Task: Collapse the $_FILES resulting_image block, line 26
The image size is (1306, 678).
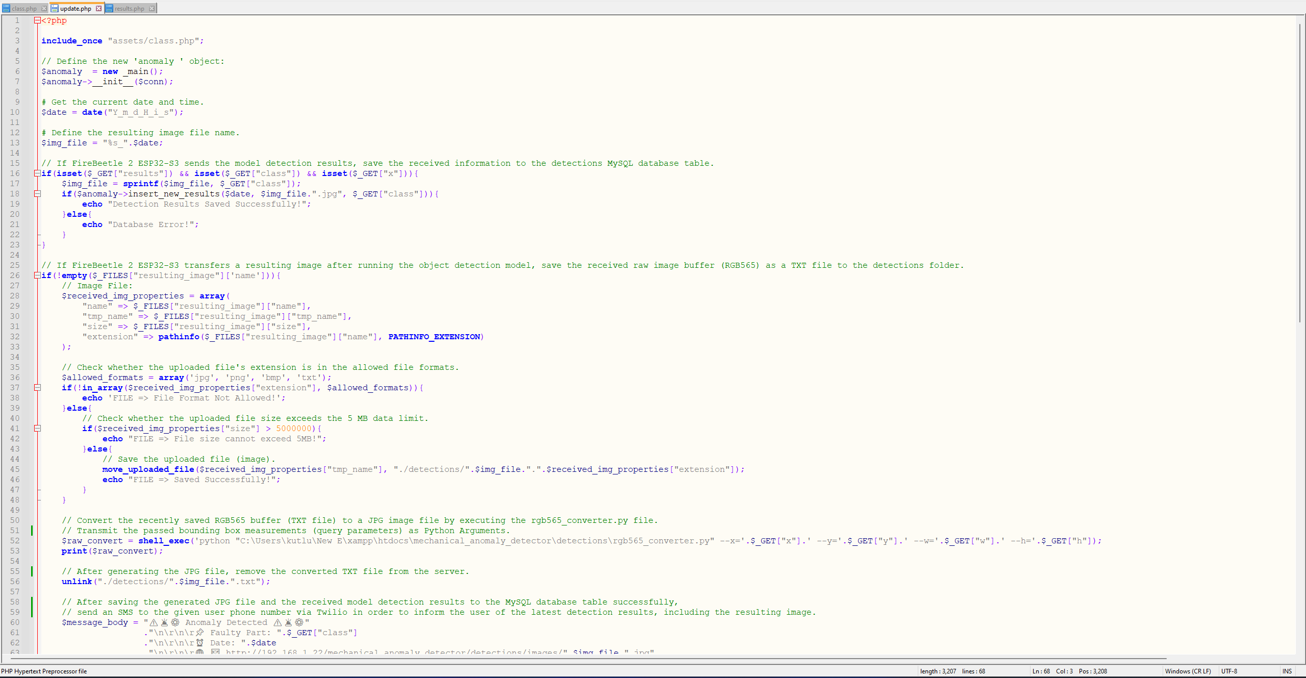Action: click(x=37, y=275)
